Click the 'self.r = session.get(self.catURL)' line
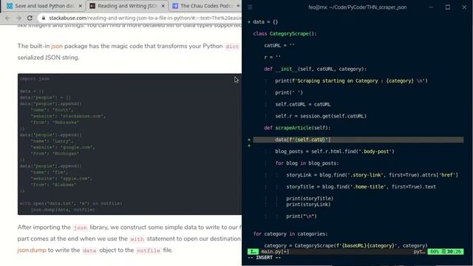This screenshot has height=266, width=473. tap(321, 116)
